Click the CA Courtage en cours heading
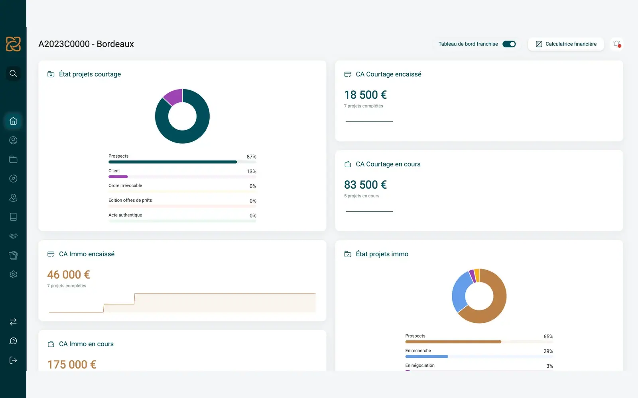Viewport: 638px width, 398px height. coord(388,164)
